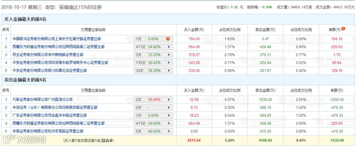Select the net amount -1206.62

tap(337, 99)
